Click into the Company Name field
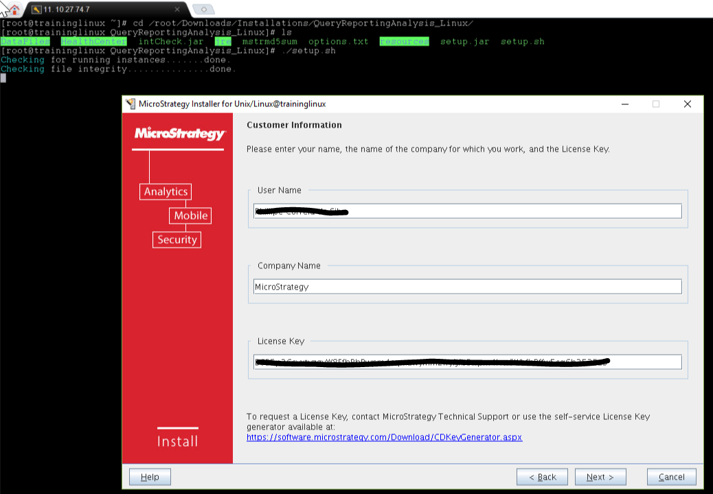 pyautogui.click(x=467, y=287)
